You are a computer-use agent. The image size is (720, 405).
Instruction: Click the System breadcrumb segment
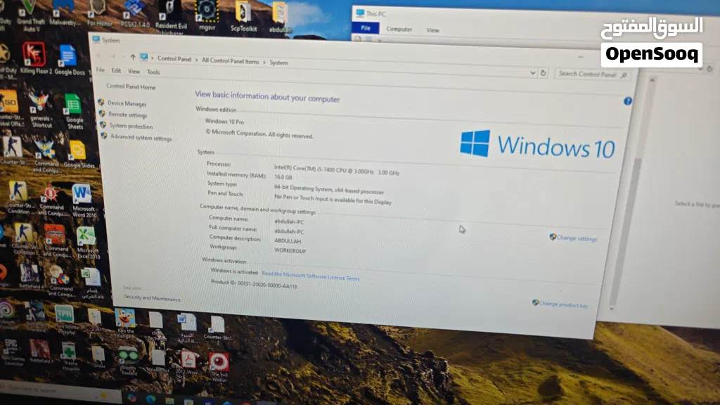278,63
